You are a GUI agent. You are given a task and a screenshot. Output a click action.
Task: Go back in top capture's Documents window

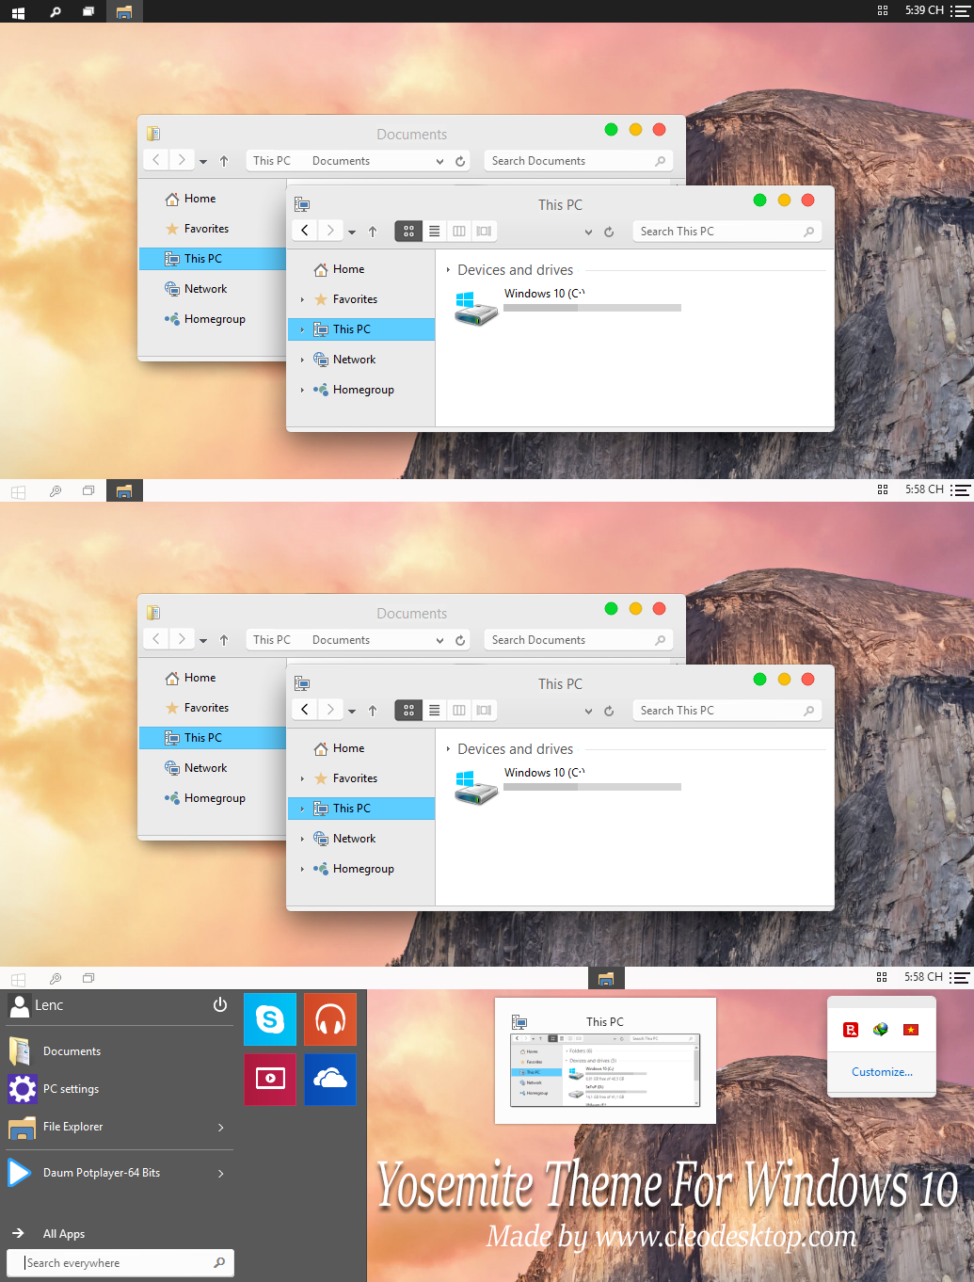(156, 160)
